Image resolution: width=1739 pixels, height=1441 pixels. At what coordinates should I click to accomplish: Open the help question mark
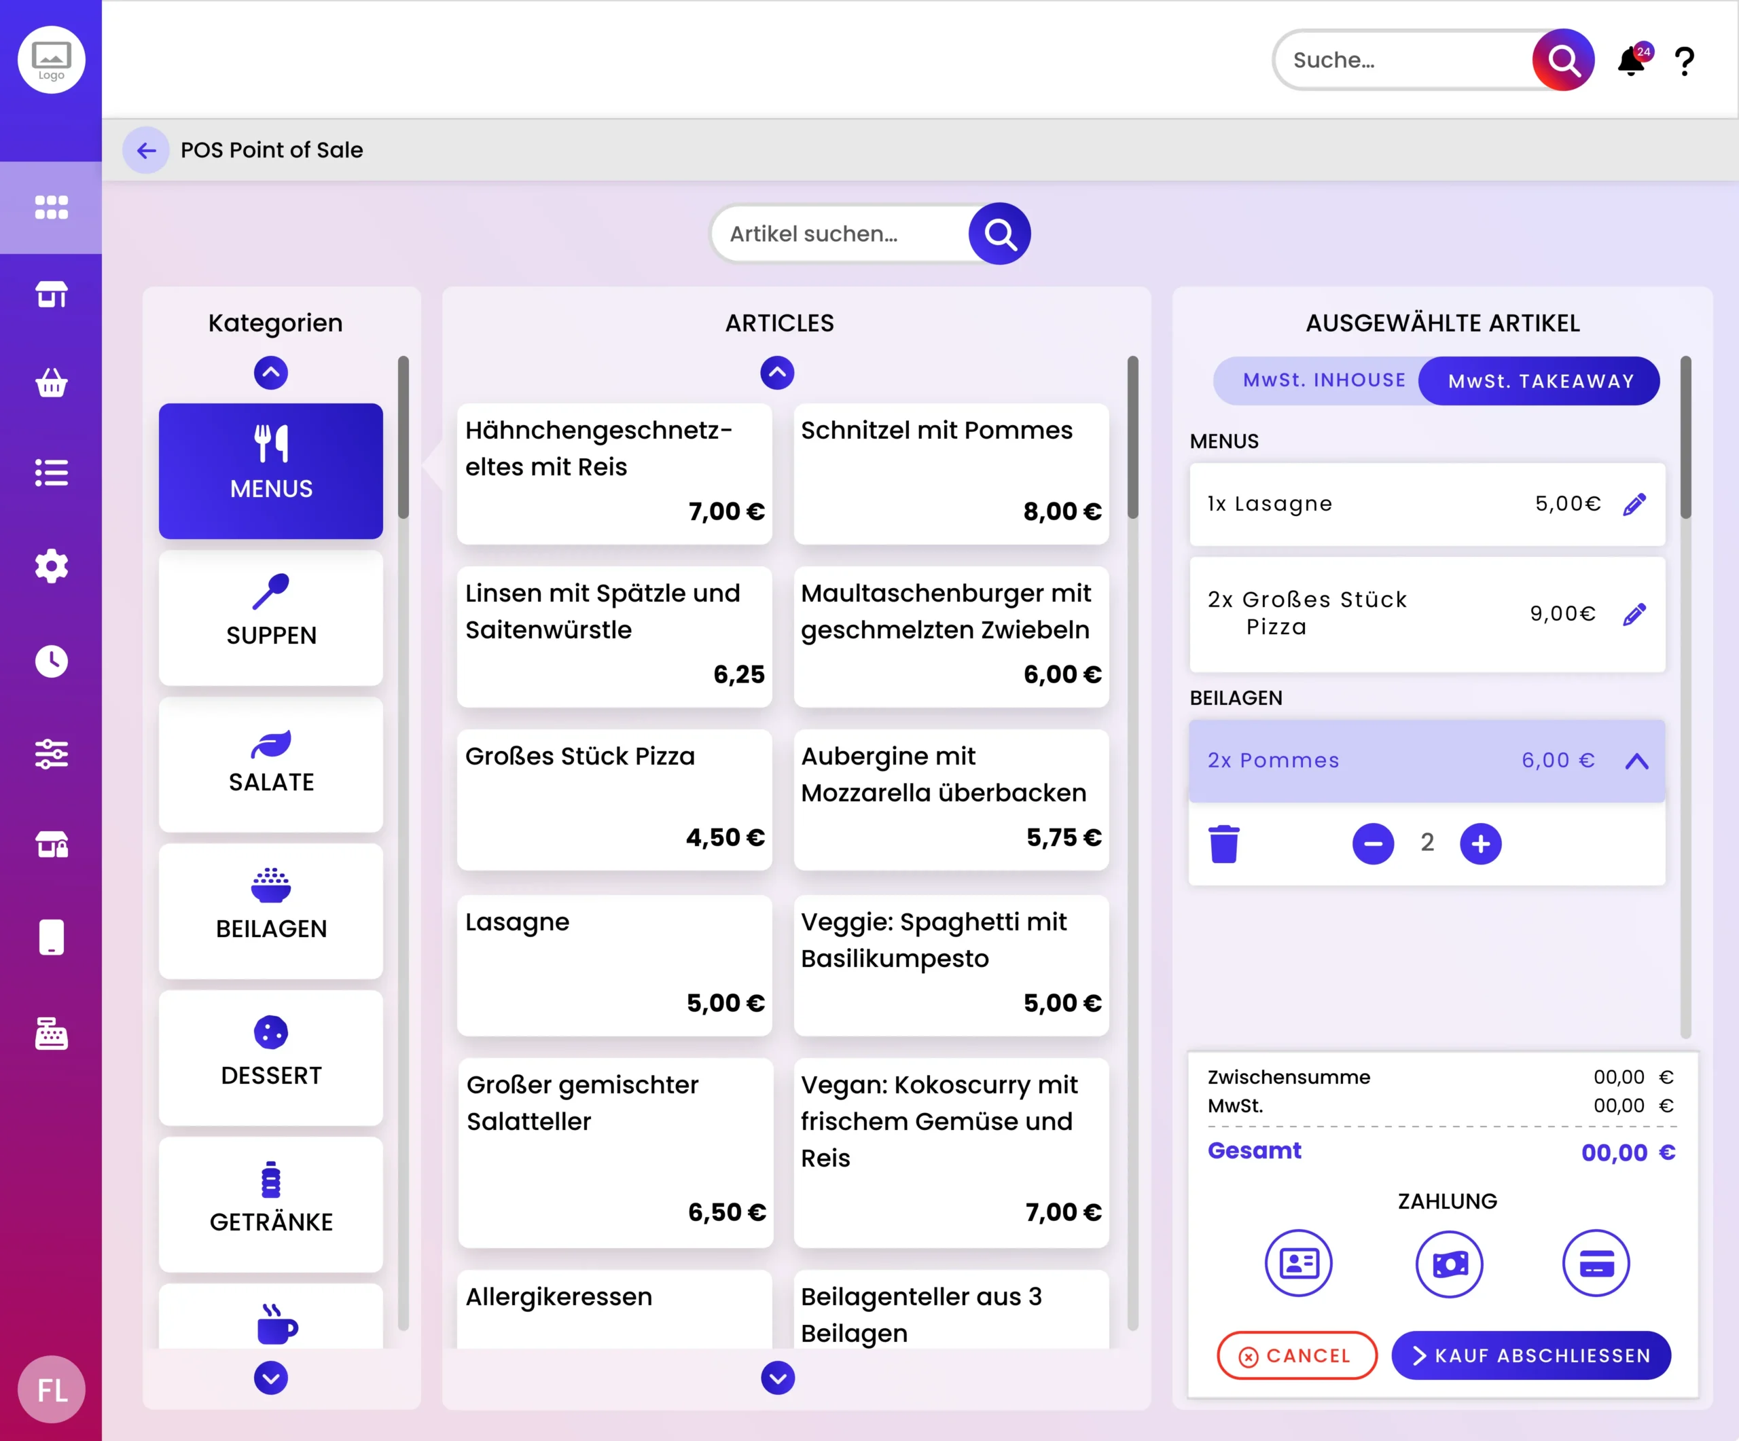pos(1685,61)
